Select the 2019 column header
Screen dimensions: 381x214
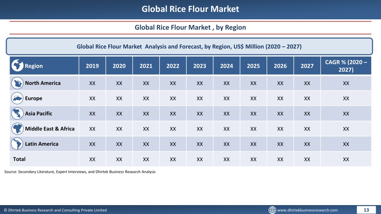[x=92, y=66]
